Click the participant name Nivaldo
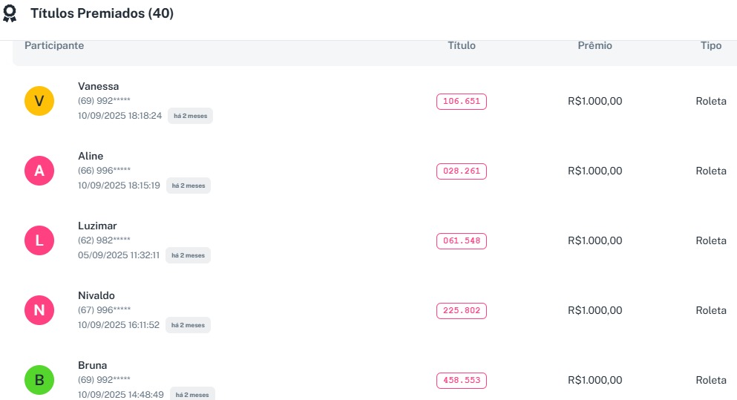The width and height of the screenshot is (737, 400). (x=96, y=295)
